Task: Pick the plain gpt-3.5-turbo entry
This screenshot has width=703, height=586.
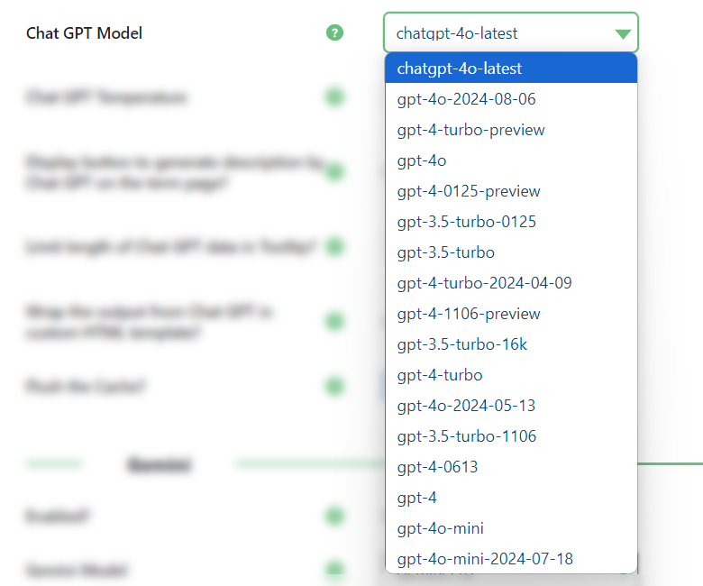Action: (511, 252)
